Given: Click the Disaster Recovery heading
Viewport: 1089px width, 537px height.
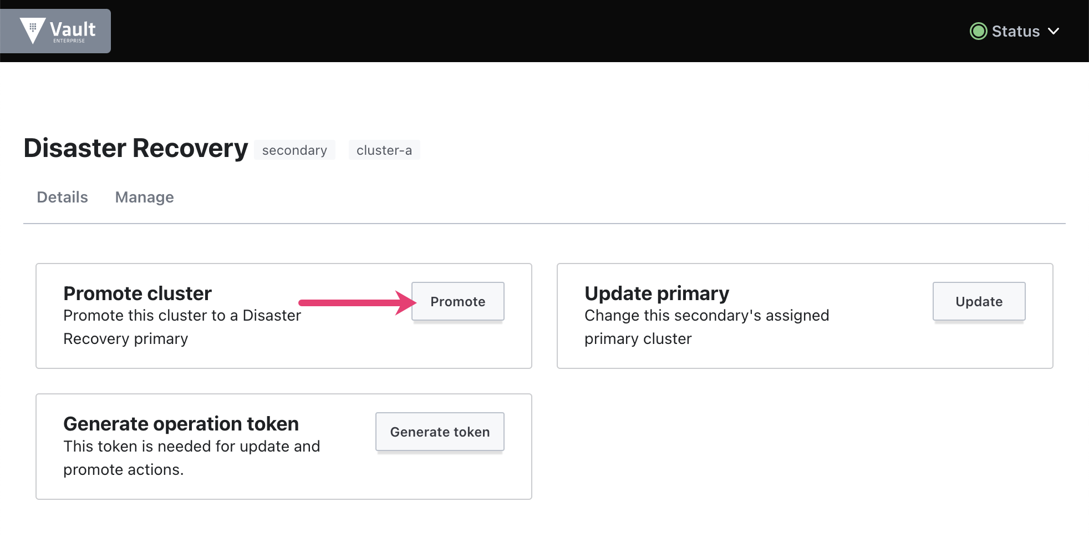Looking at the screenshot, I should (x=135, y=148).
